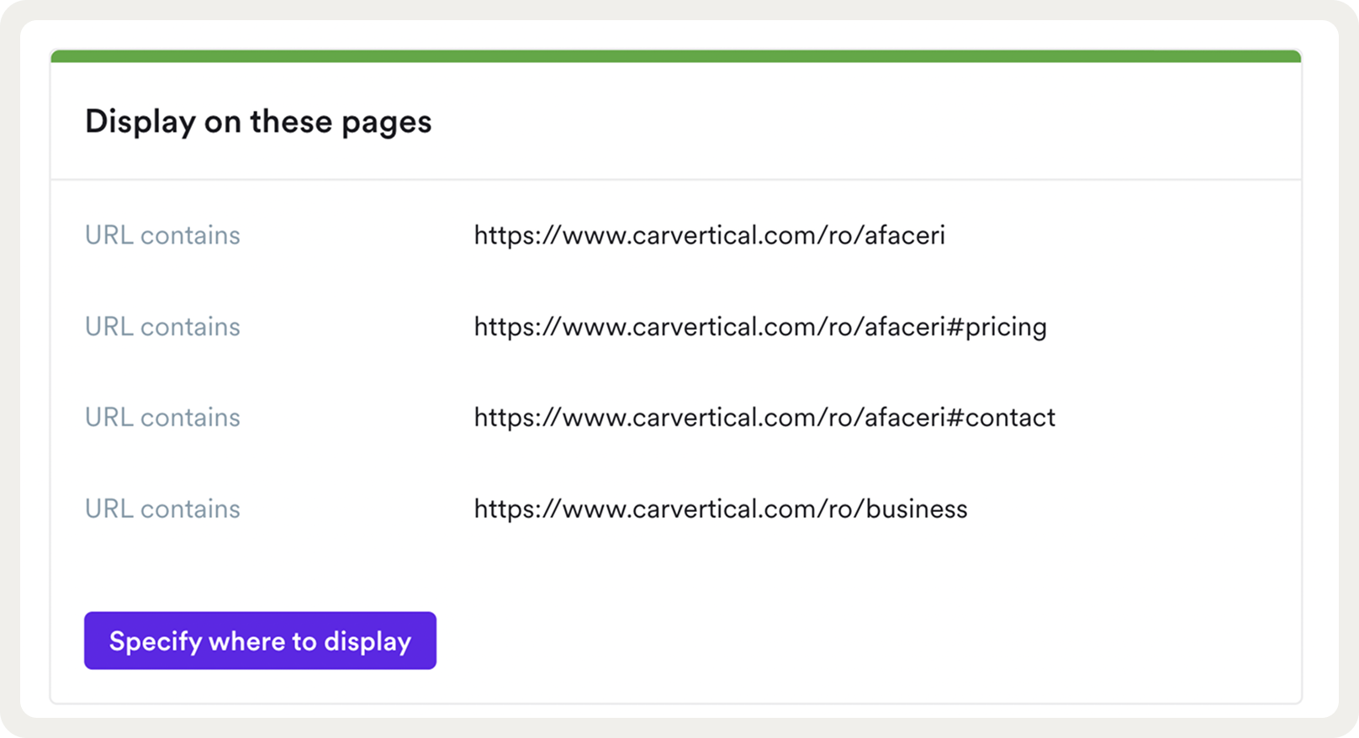Click https prefix of the first URL
The image size is (1359, 738).
(x=505, y=235)
